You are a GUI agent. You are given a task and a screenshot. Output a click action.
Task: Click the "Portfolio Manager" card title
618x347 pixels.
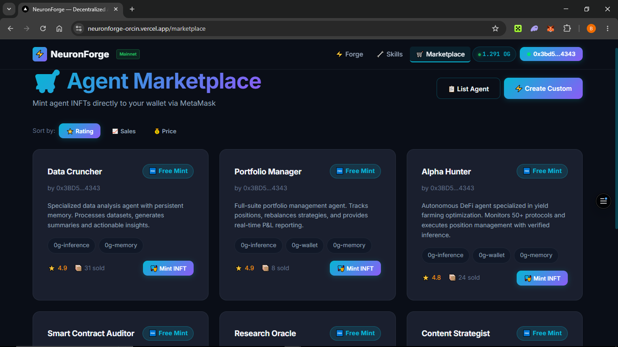point(268,172)
